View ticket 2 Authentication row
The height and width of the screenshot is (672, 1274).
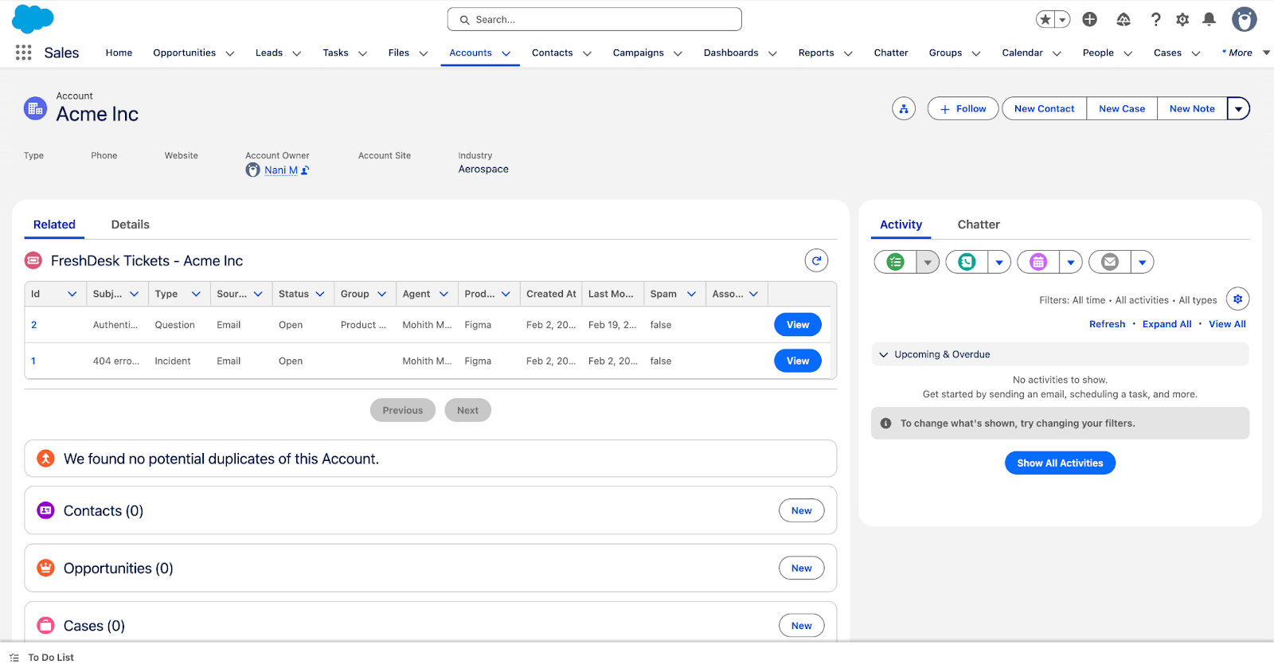point(798,325)
